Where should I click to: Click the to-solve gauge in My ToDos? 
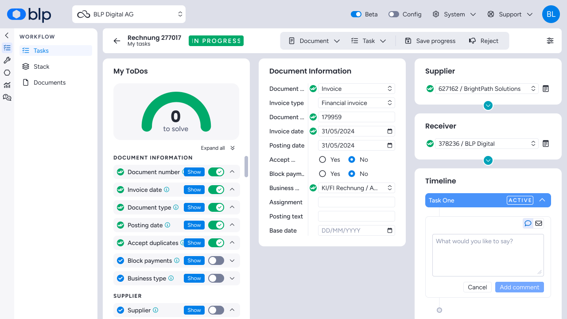pyautogui.click(x=176, y=112)
